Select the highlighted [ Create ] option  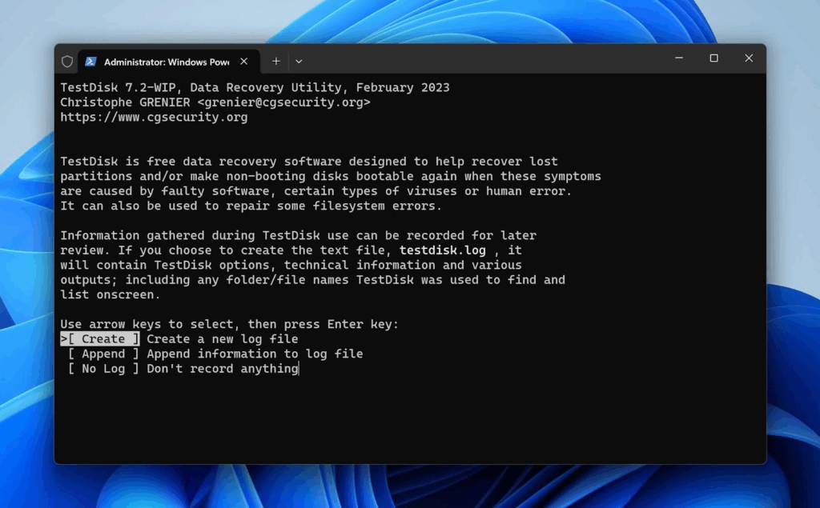103,339
